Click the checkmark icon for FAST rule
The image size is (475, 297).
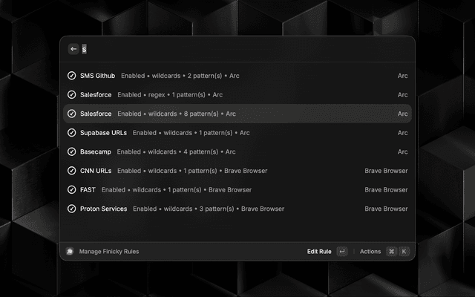click(71, 190)
